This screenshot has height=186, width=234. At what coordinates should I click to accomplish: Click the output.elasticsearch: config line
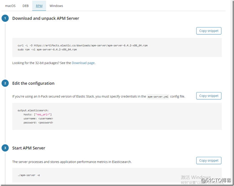click(33, 110)
